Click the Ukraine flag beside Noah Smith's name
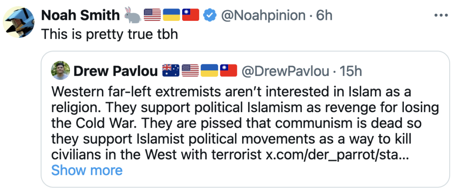 pos(171,15)
